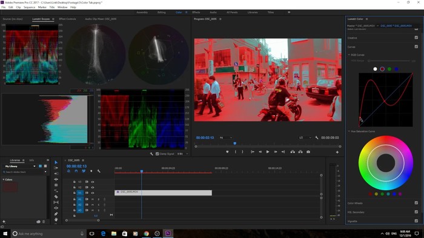
Task: Toggle the HSL Secondary checkbox
Action: tap(416, 212)
